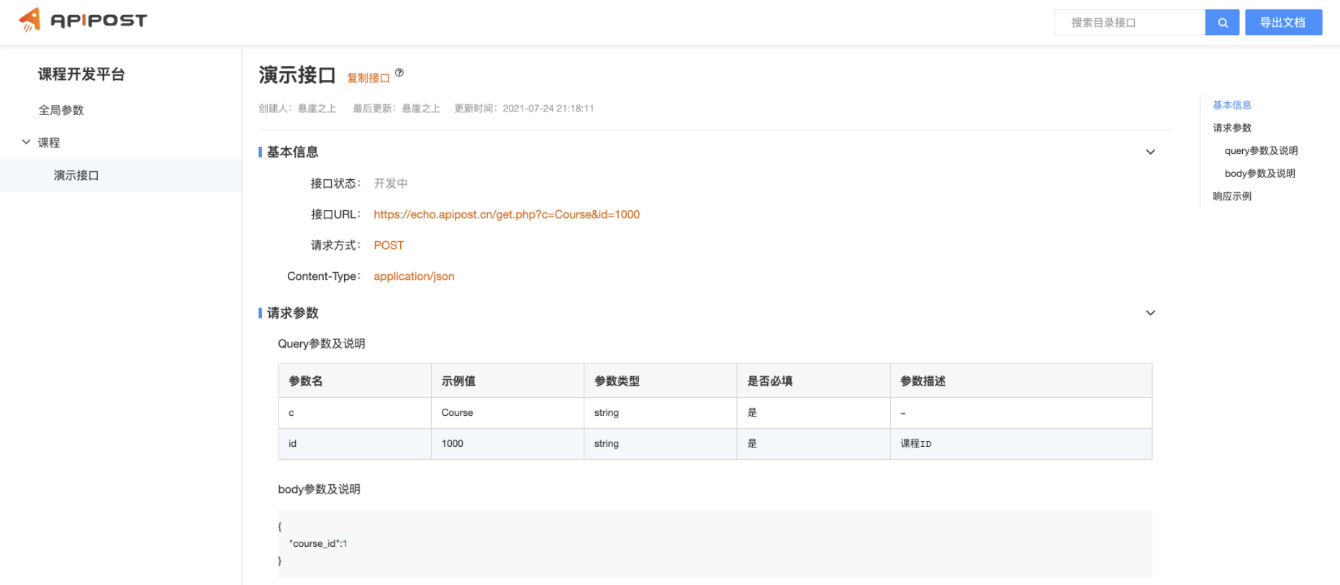The image size is (1340, 585).
Task: Click the blue search magnifier button
Action: pos(1222,22)
